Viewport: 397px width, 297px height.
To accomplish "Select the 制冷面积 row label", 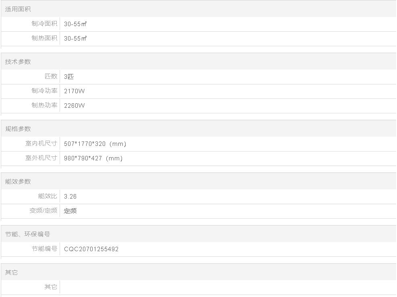I will click(x=44, y=24).
